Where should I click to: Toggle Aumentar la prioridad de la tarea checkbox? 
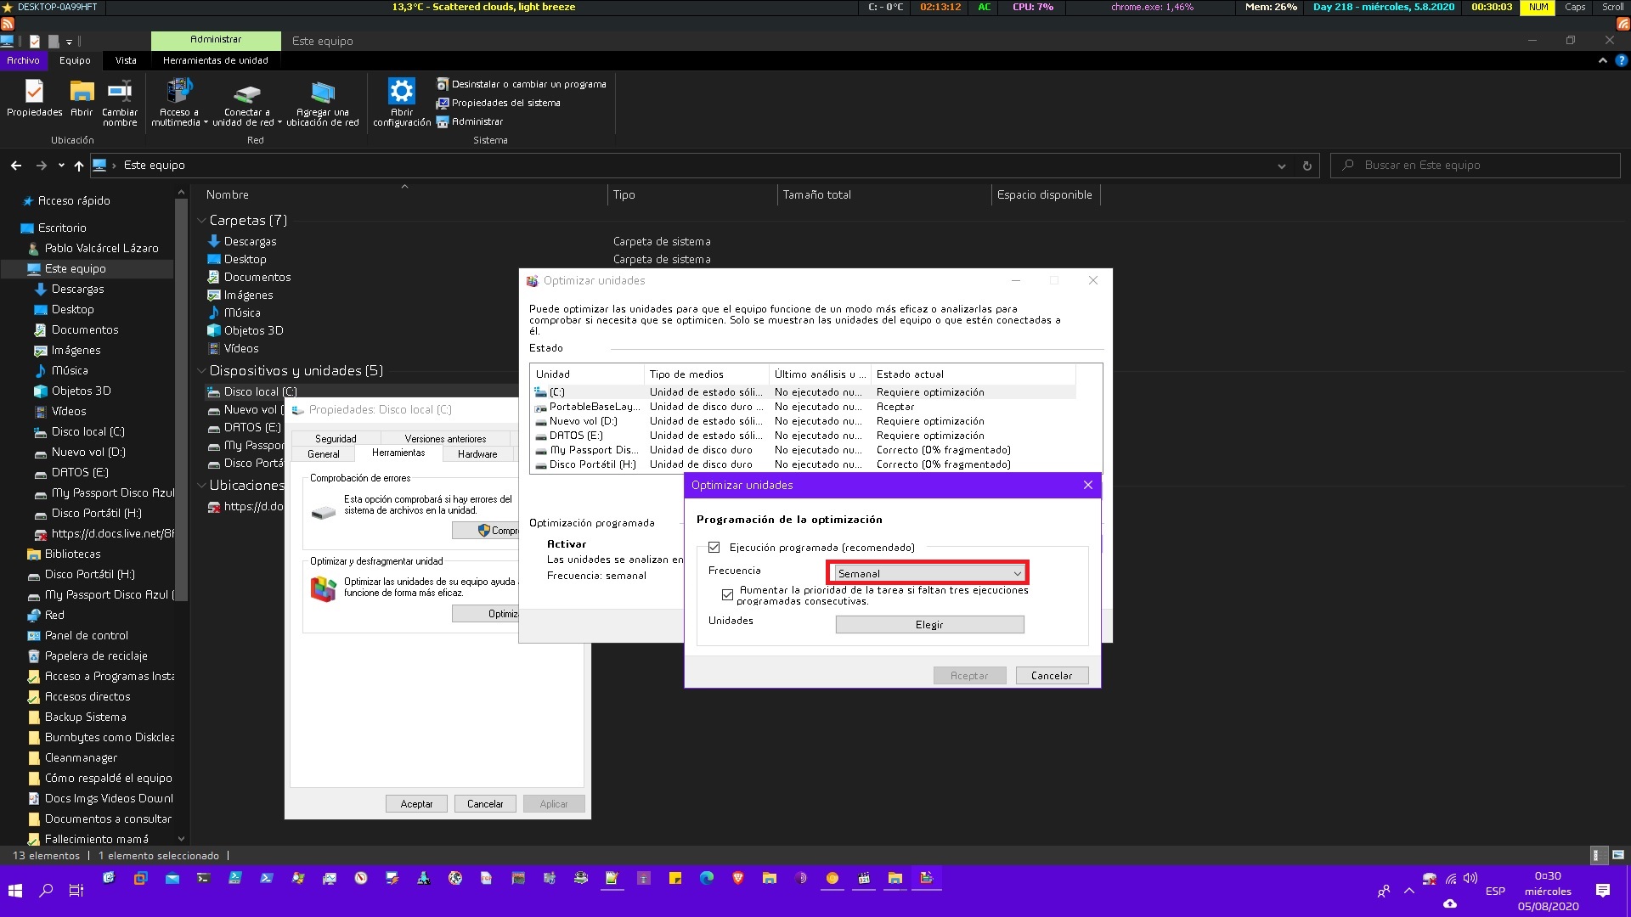pos(727,594)
